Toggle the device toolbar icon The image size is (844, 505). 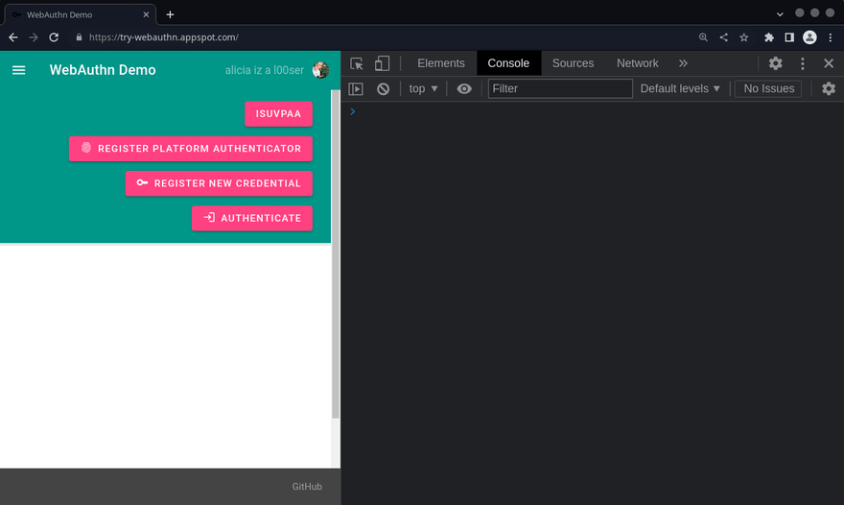[382, 63]
